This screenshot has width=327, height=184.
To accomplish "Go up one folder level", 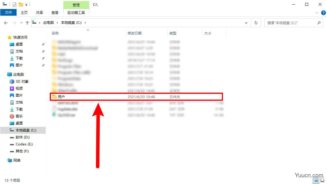I will (27, 23).
